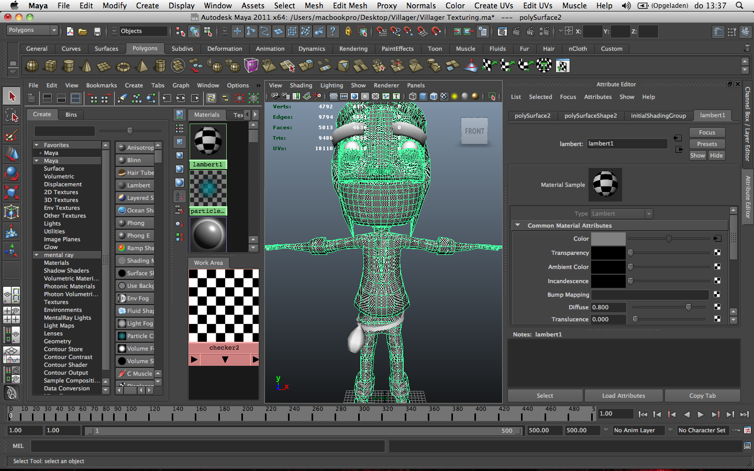Create a polygon cone from shelf
754x471 pixels.
tap(86, 66)
